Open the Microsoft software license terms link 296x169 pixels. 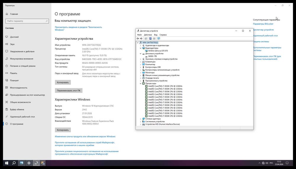tap(87, 152)
